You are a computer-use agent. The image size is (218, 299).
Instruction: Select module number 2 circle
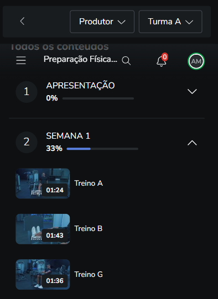27,142
